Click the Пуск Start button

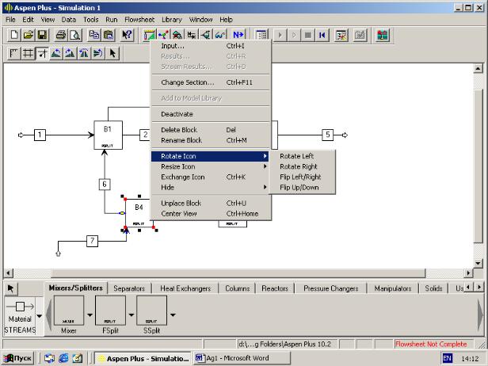[17, 358]
